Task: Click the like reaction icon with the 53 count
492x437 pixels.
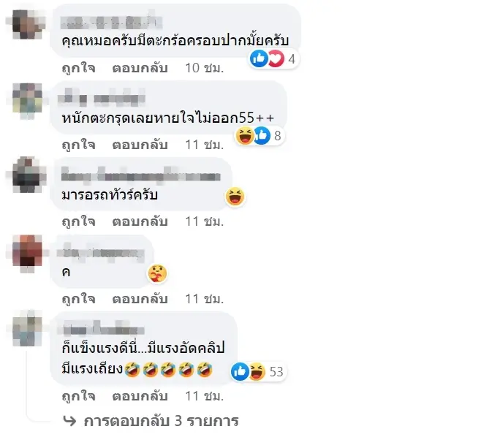Action: 240,371
